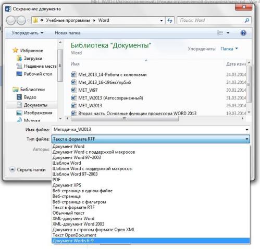Collapse the Тип файла dropdown list
260x249 pixels.
[x=247, y=139]
